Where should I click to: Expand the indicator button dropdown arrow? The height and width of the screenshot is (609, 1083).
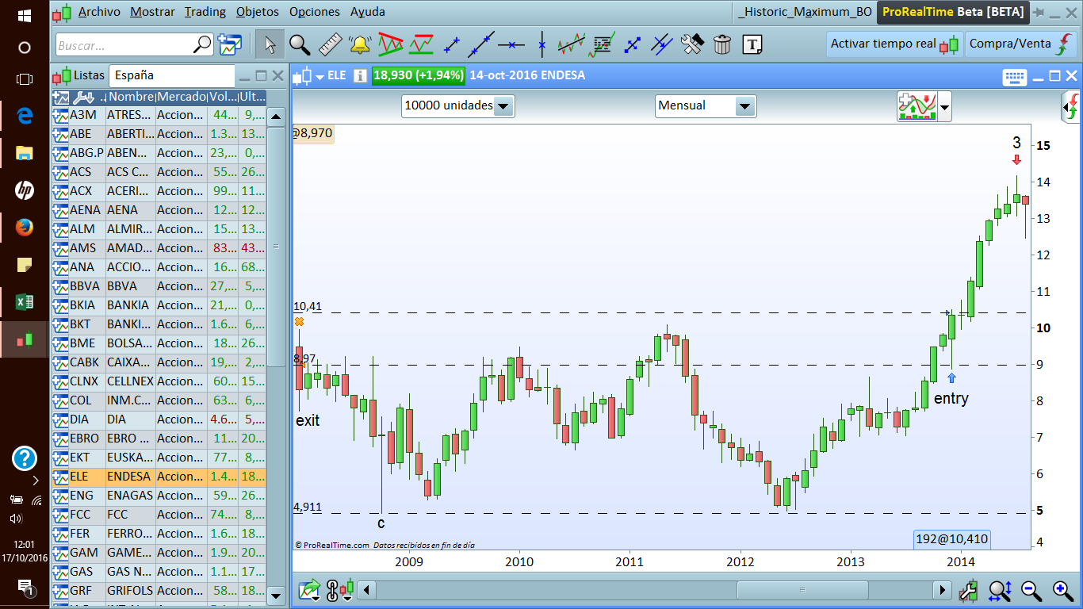click(x=944, y=107)
